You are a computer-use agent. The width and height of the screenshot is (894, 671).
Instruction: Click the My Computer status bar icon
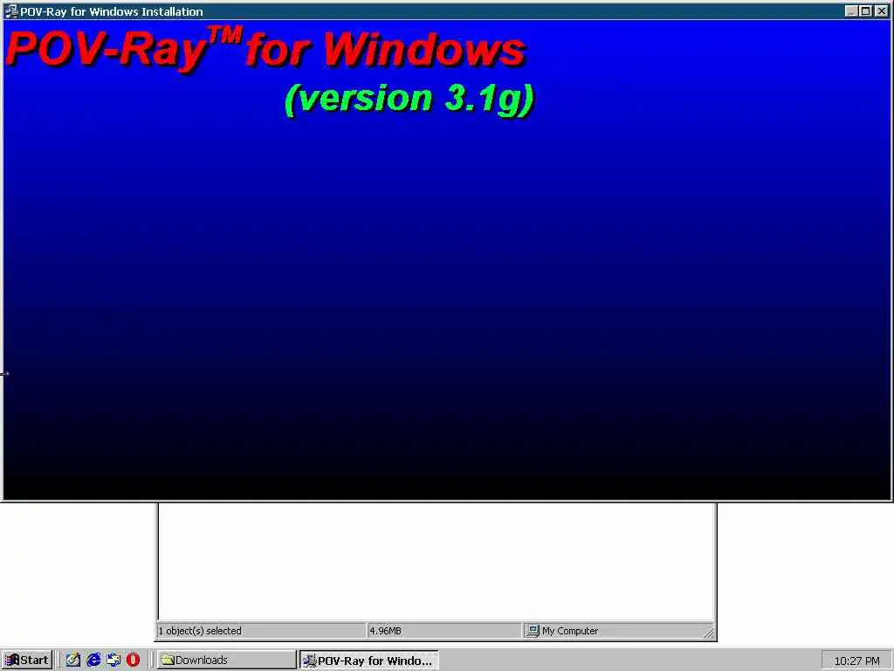pyautogui.click(x=533, y=631)
